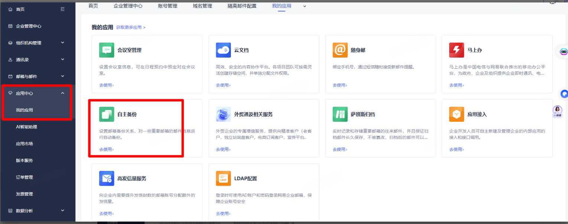Open the 高发信量服务 envelope icon
Screen dimensions: 568x224
[107, 178]
